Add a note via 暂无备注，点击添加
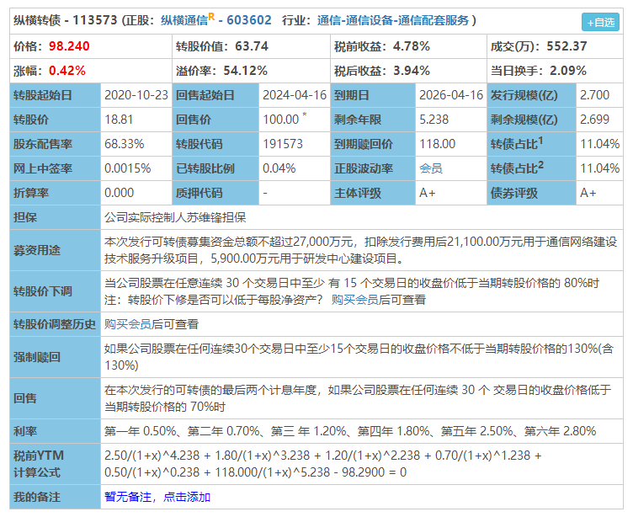Viewport: 633px width, 517px height. (157, 497)
